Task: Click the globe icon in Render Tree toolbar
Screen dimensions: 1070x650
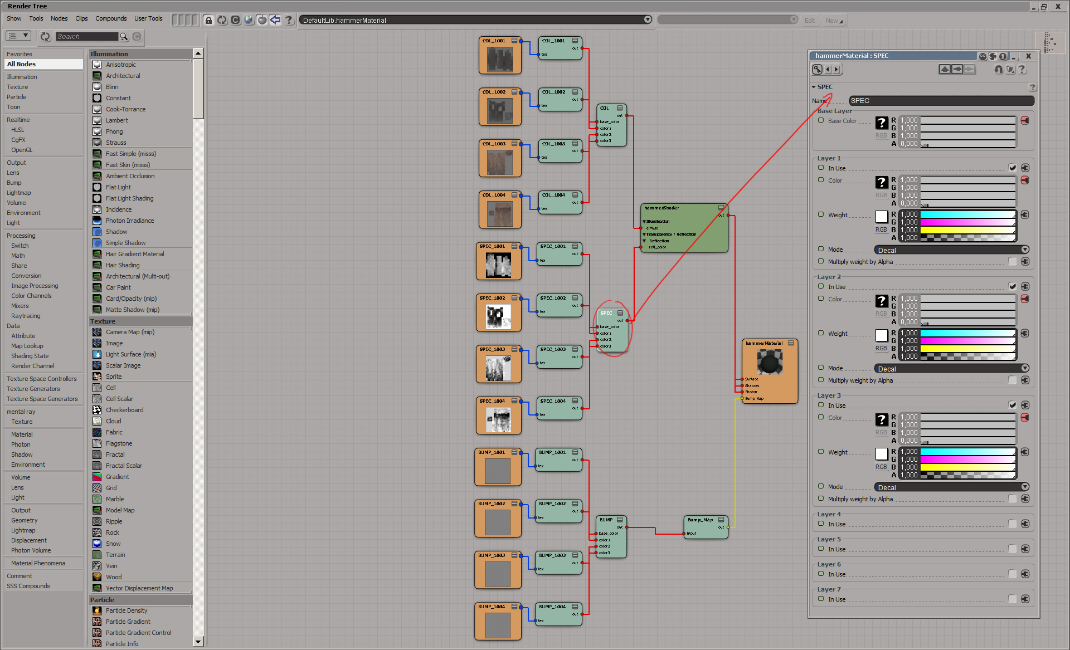Action: [249, 20]
